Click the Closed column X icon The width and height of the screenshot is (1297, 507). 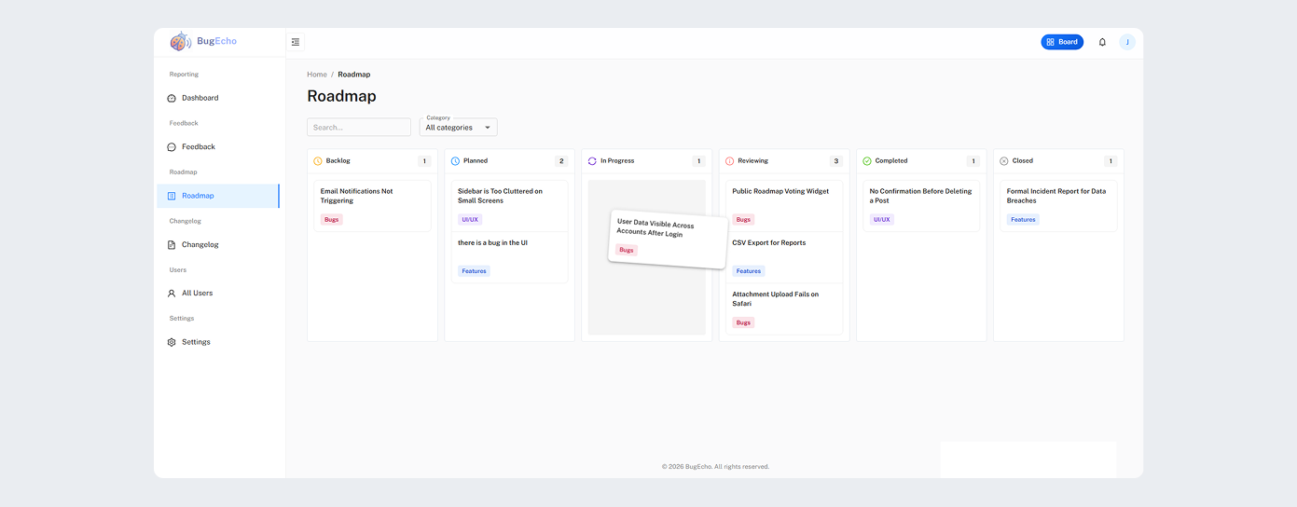(x=1004, y=161)
